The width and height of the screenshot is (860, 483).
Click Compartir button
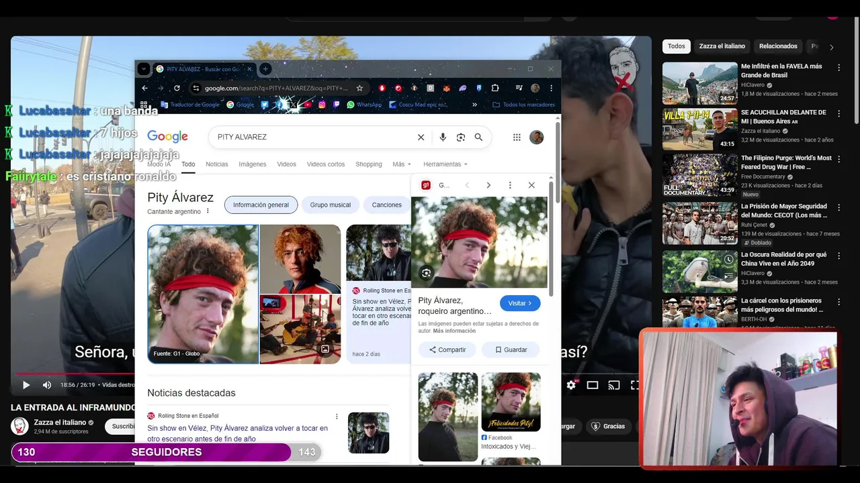click(x=447, y=350)
